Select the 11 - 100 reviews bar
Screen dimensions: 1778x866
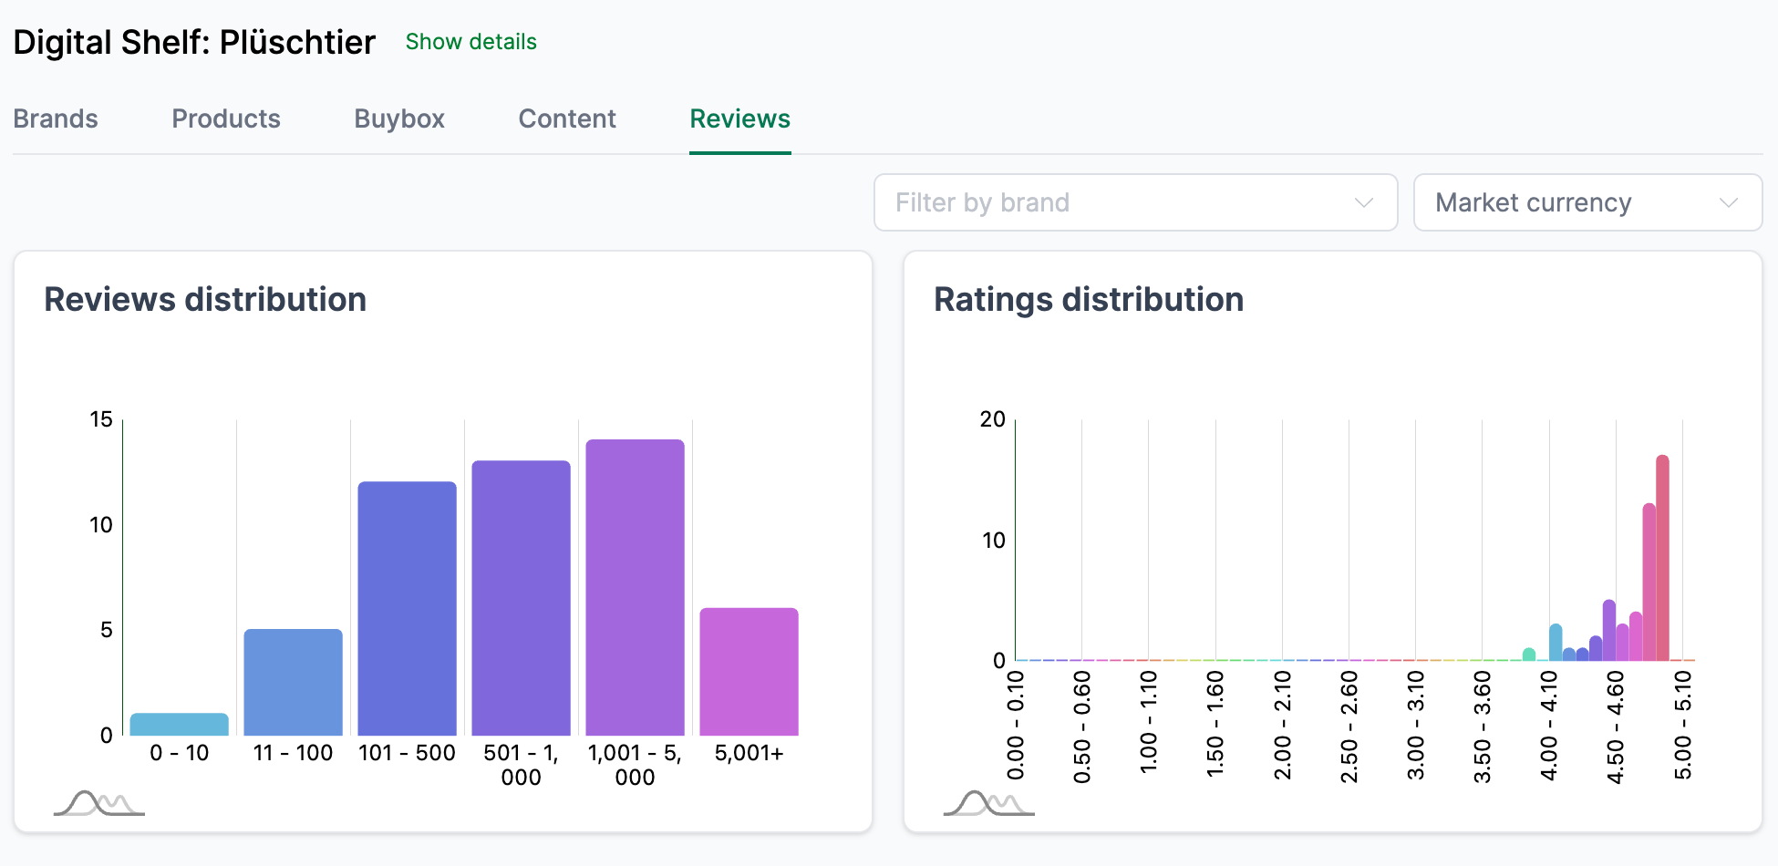point(293,682)
